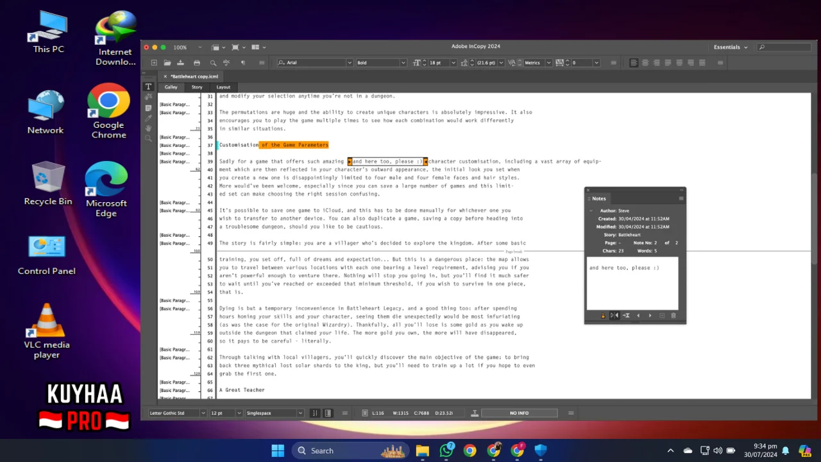Image resolution: width=821 pixels, height=462 pixels.
Task: Go to next note arrow
Action: pos(650,316)
